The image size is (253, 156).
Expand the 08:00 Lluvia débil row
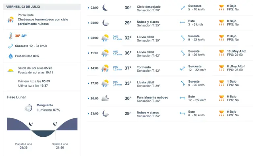[170, 38]
